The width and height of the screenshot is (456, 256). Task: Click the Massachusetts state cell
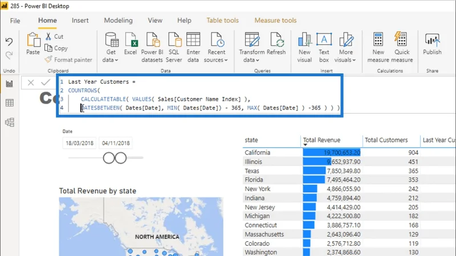264,234
